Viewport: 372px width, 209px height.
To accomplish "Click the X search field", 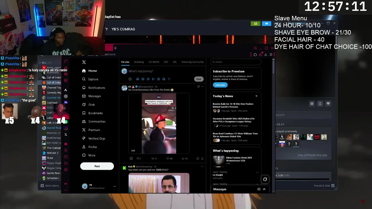I will click(x=236, y=62).
